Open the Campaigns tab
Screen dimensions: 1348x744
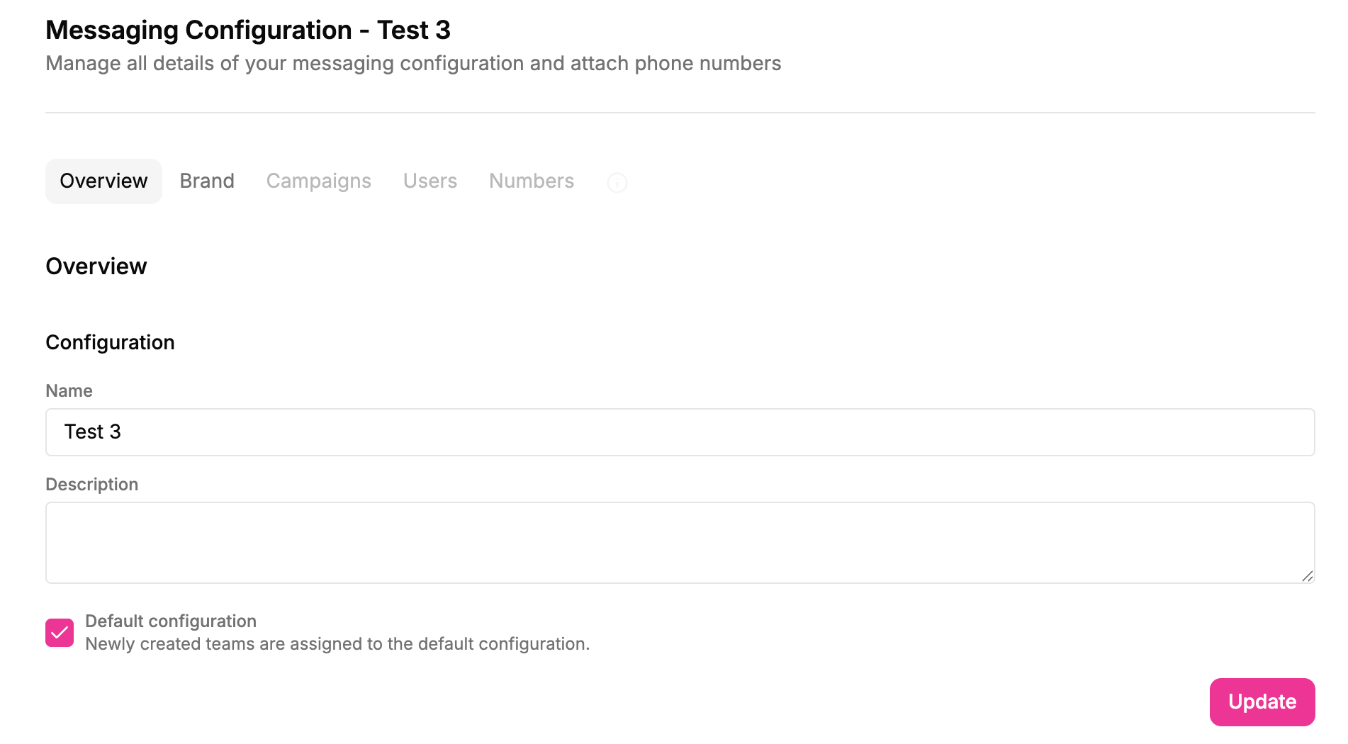tap(319, 181)
